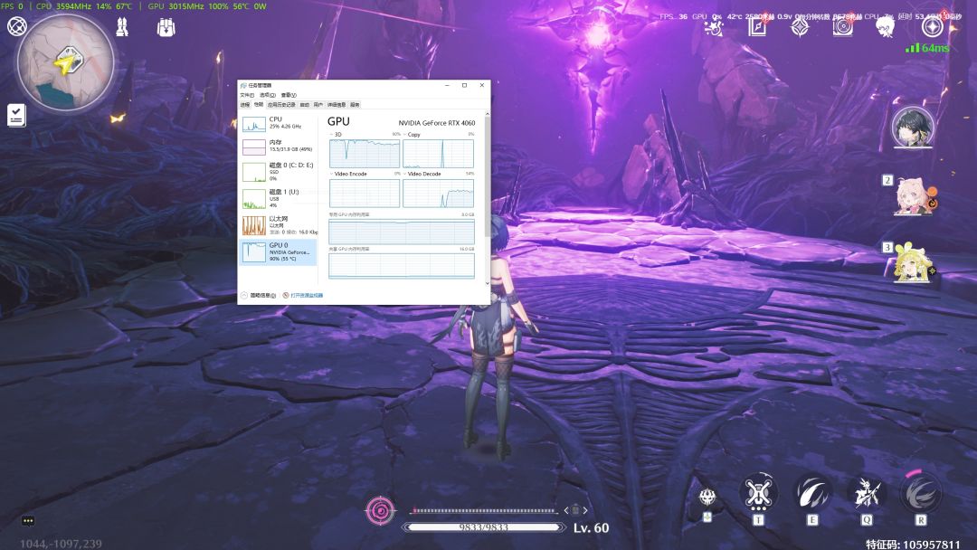
Task: Click the pink spiral target icon beside health bar
Action: 379,511
